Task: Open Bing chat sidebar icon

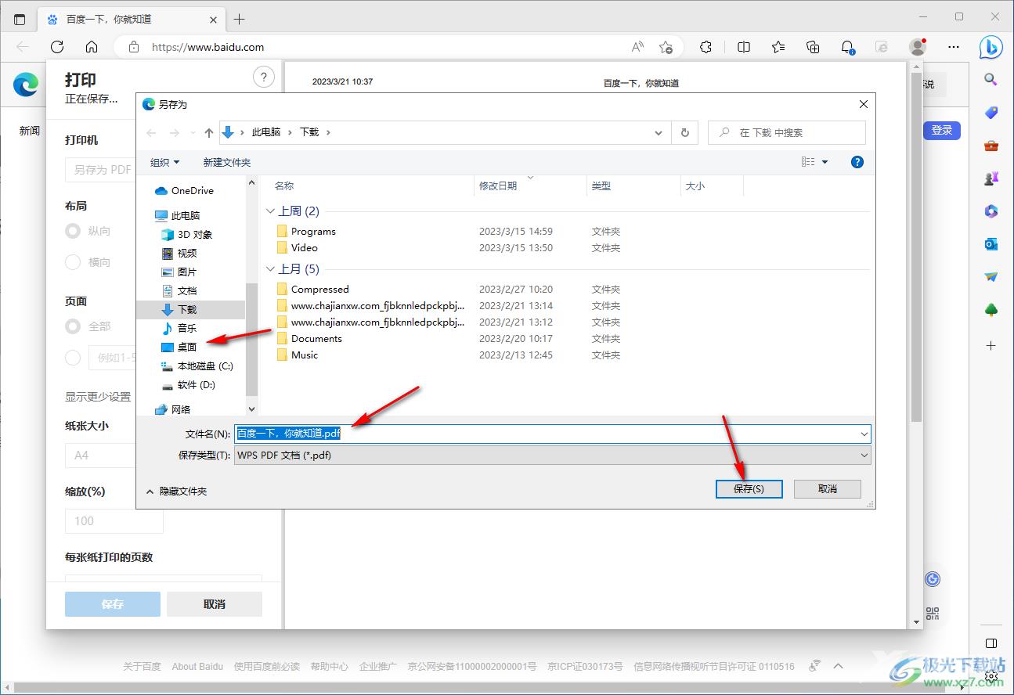Action: point(991,47)
